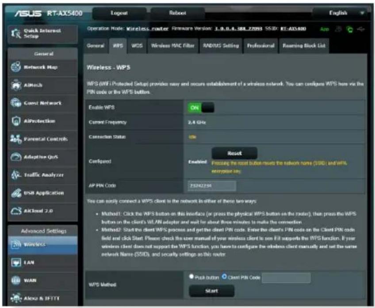Viewport: 375px width, 308px height.
Task: Open the SSID RT-AX5400 link
Action: point(293,29)
